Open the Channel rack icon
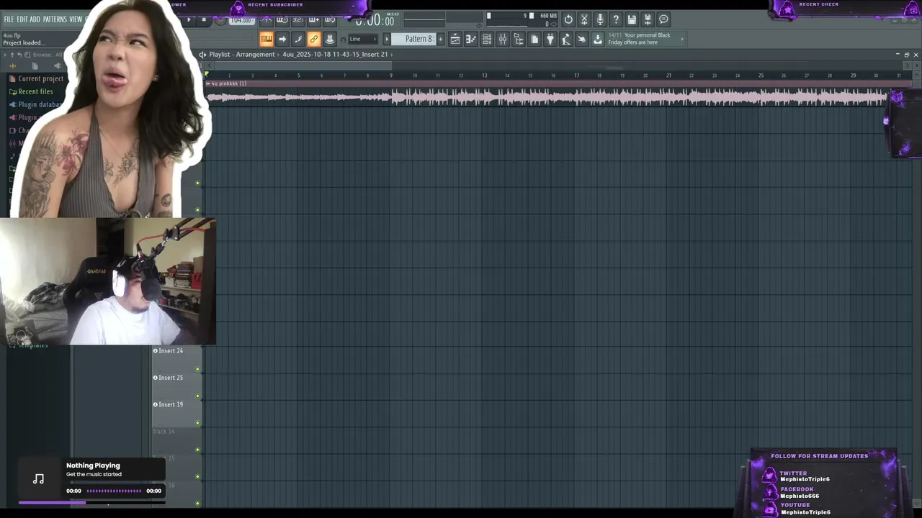 (x=487, y=39)
